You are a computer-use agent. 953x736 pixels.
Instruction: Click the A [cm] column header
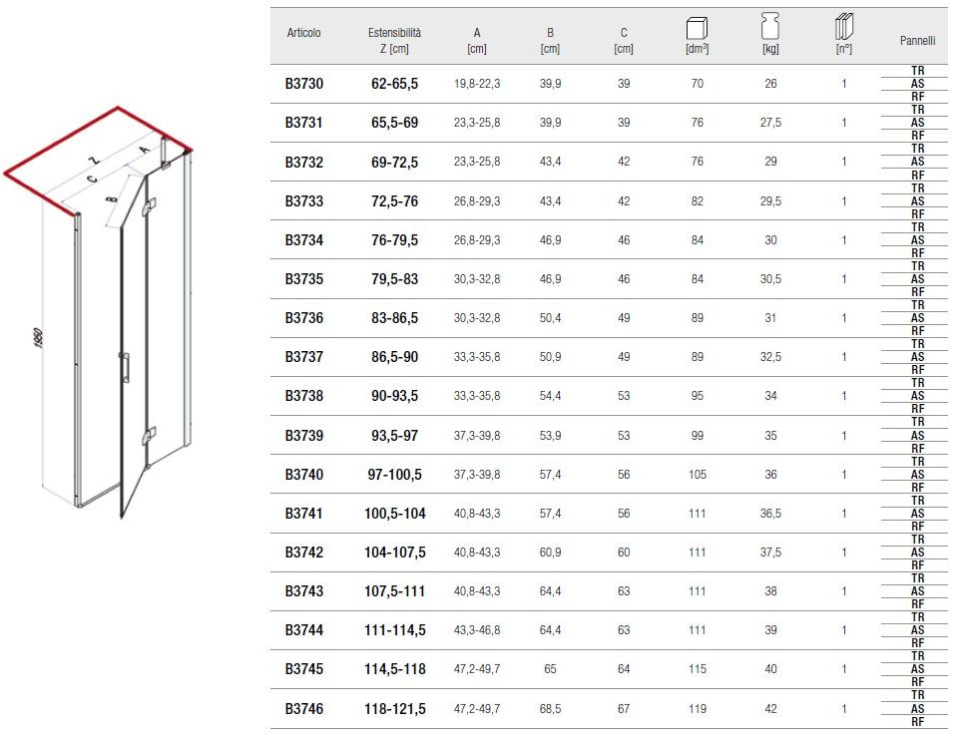click(477, 41)
